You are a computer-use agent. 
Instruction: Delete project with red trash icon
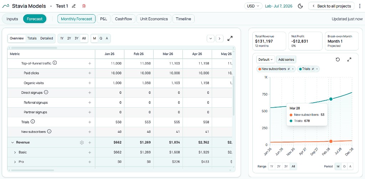point(84,6)
